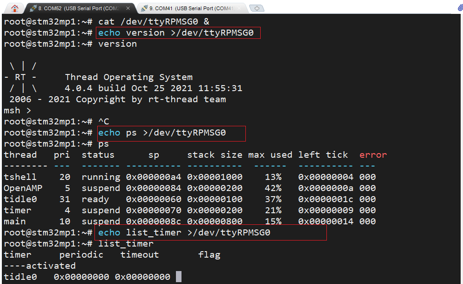
Task: Click the terminal cursor block
Action: coord(179,277)
